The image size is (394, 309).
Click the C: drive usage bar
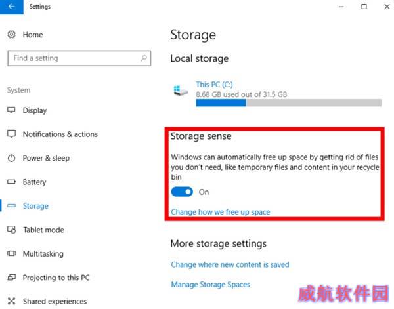coord(289,102)
